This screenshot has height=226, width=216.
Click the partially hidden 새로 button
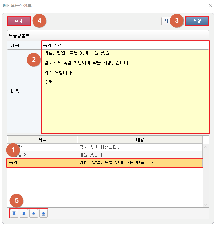click(166, 21)
